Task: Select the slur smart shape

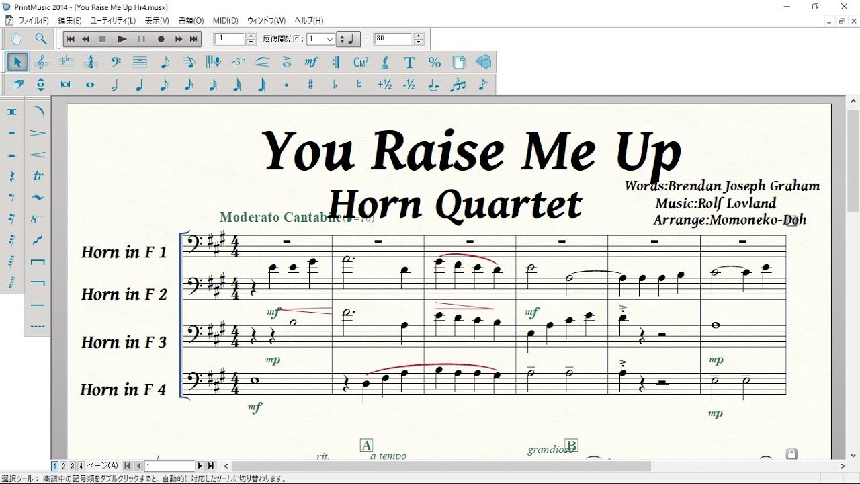Action: coord(38,112)
